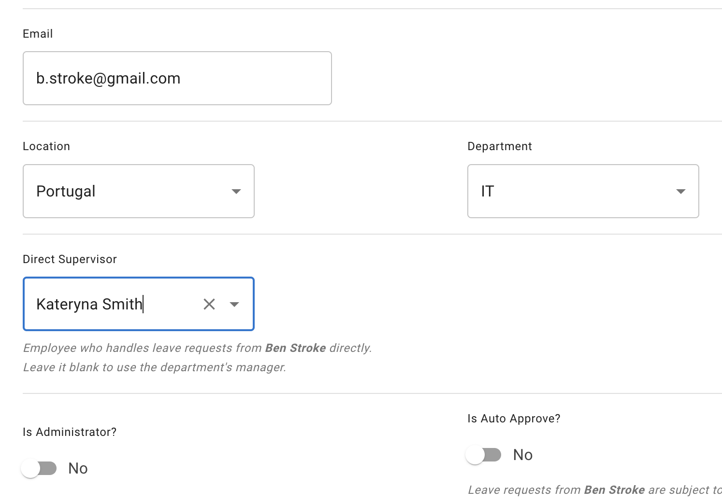This screenshot has height=503, width=722.
Task: Clear the Direct Supervisor selection with the X icon
Action: 209,304
